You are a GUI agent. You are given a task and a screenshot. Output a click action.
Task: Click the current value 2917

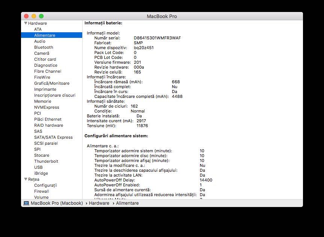(141, 121)
